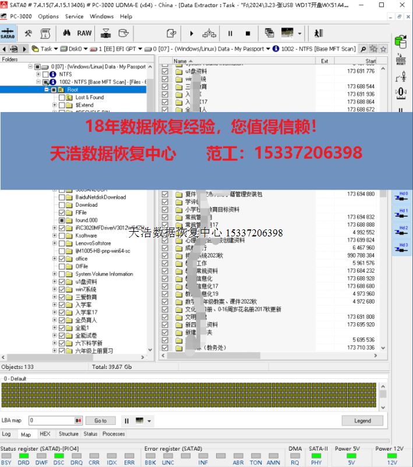Toggle the Lost & Found checkbox
Screen dimensions: 413x467
[62, 97]
